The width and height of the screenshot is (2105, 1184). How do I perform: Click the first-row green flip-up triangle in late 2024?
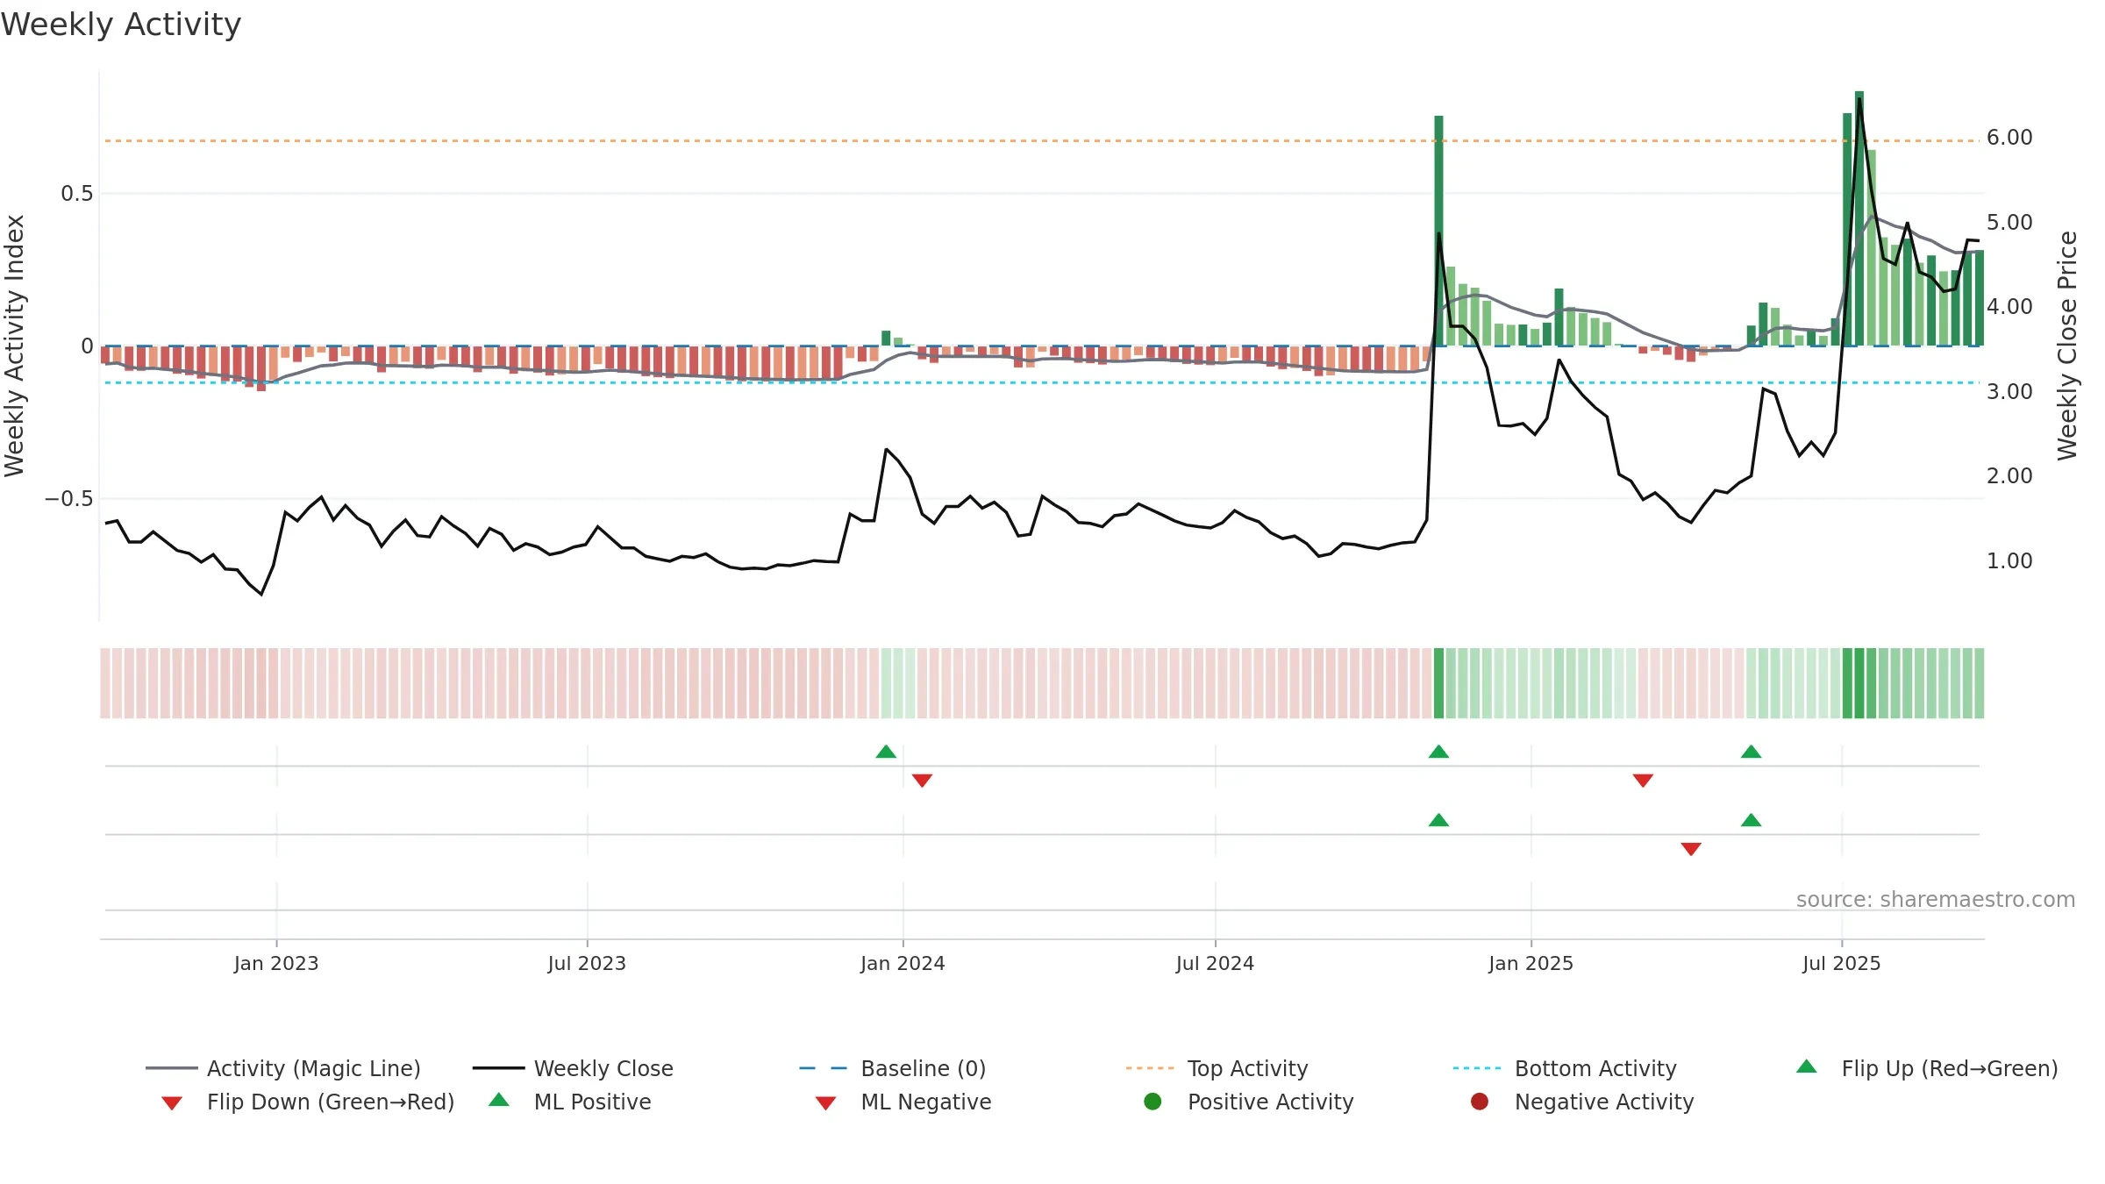tap(1438, 752)
